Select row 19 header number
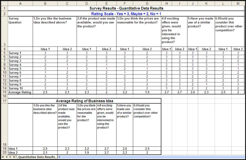Image resolution: width=246 pixels, height=160 pixels. (x=4, y=148)
